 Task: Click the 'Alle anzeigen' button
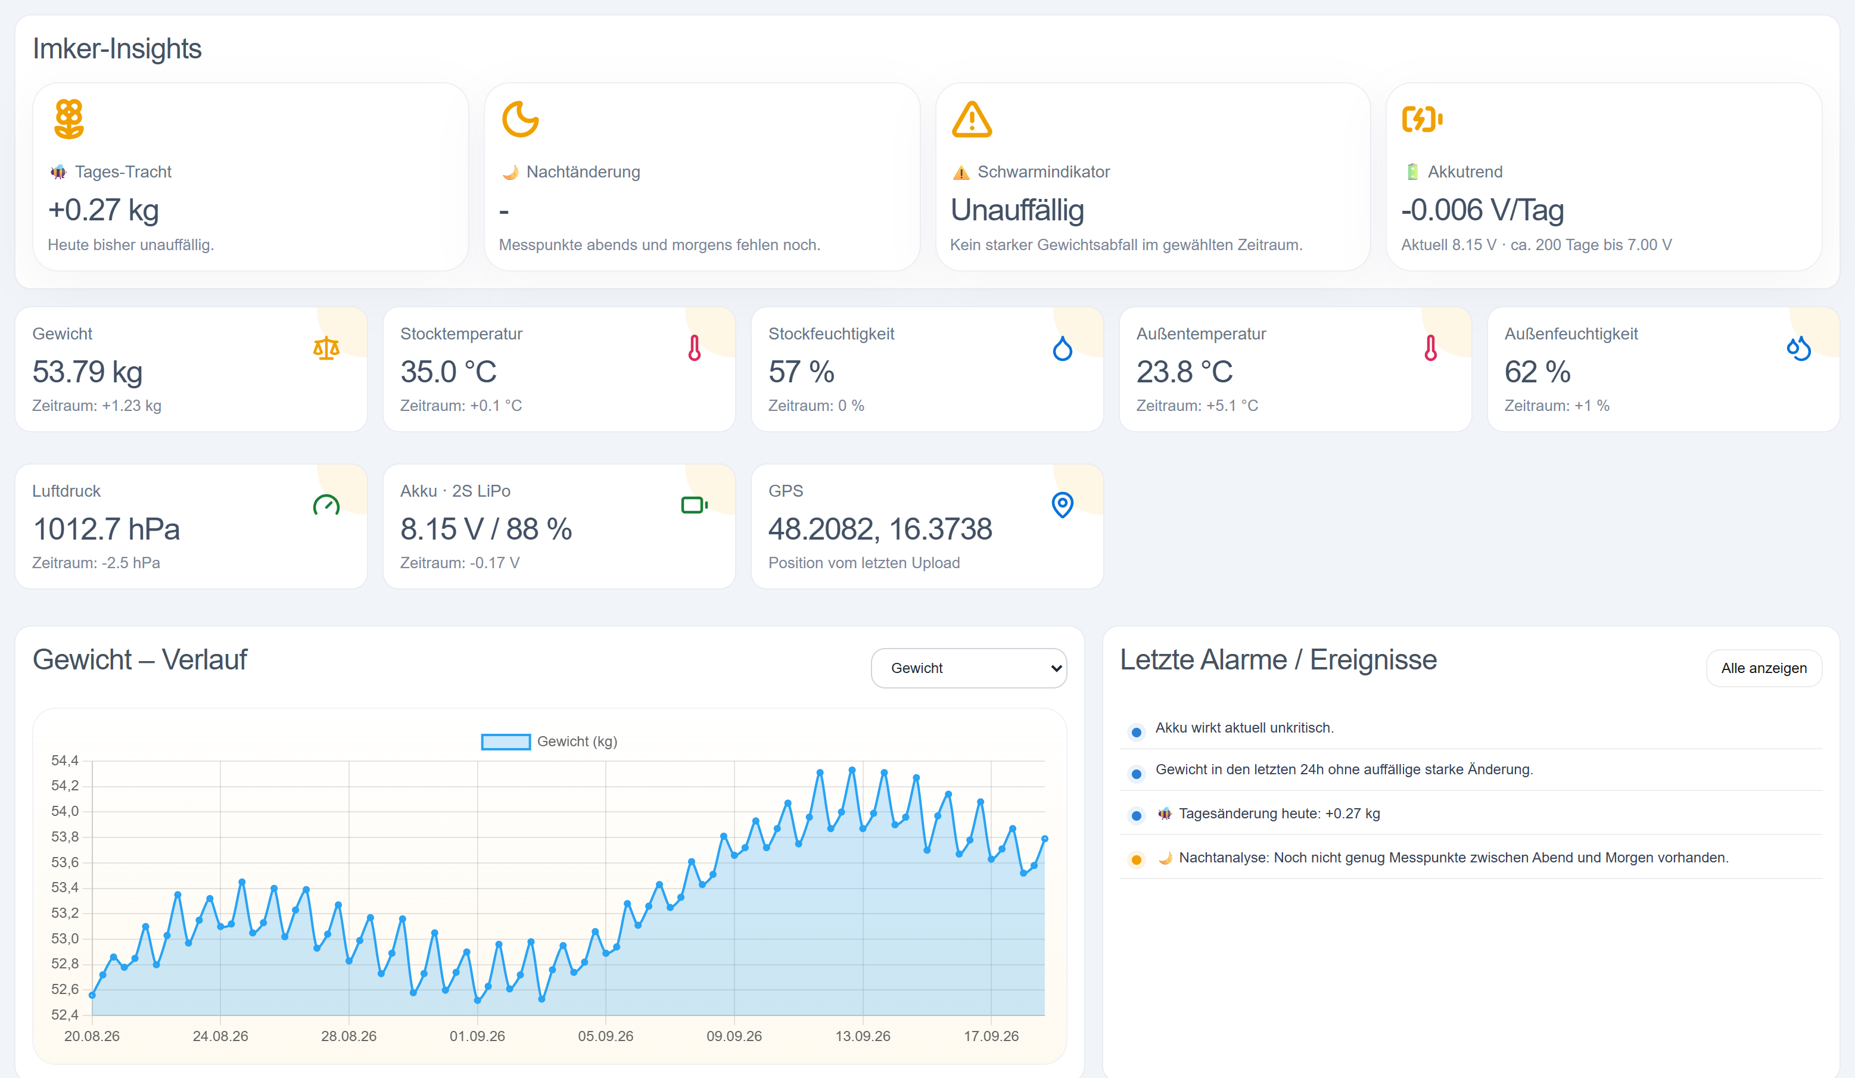coord(1764,668)
